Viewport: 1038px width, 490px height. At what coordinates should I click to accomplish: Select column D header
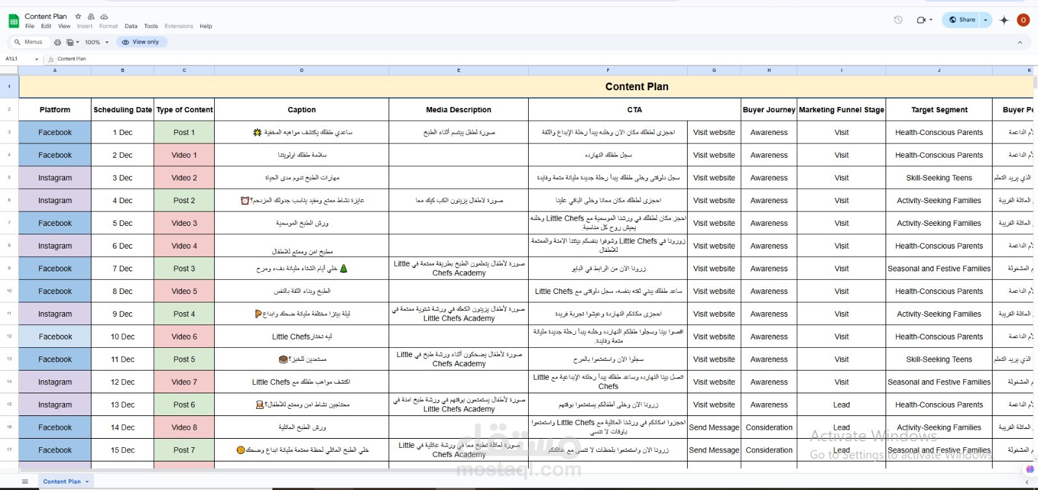coord(302,70)
